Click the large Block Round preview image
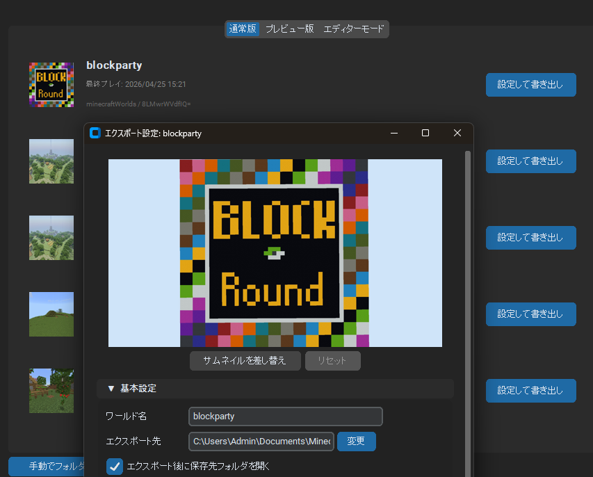Viewport: 593px width, 477px height. pos(275,253)
